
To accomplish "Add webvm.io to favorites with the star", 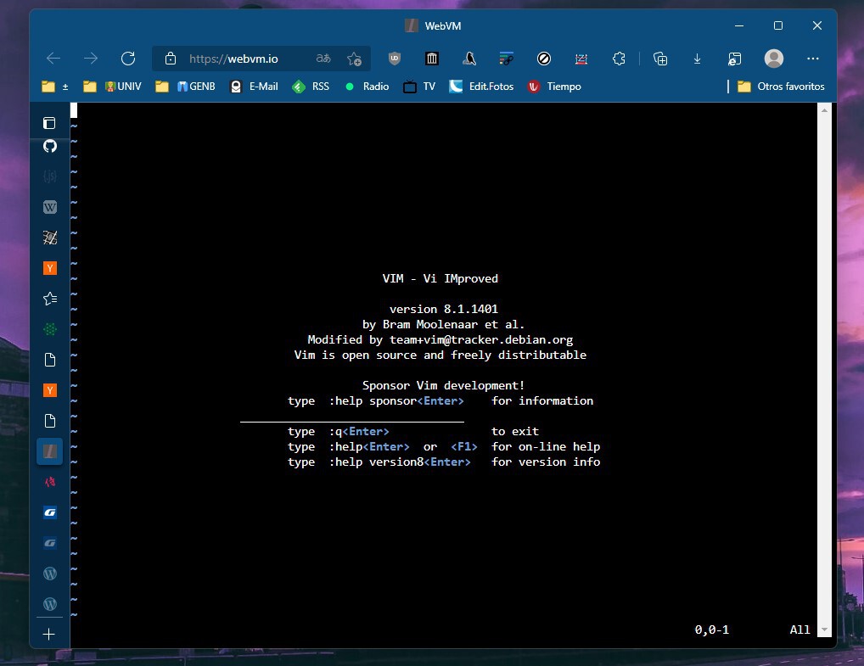I will pos(356,59).
